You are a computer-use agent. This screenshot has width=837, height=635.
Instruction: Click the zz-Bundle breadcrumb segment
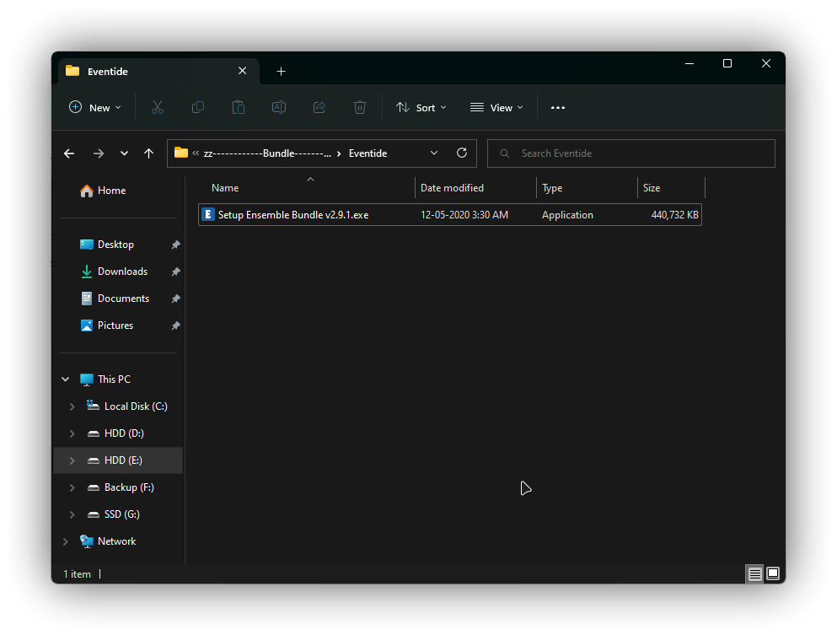pos(267,153)
